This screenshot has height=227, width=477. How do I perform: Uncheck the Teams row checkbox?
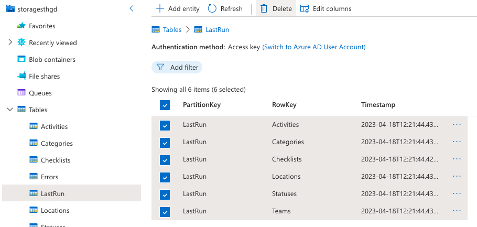(165, 212)
